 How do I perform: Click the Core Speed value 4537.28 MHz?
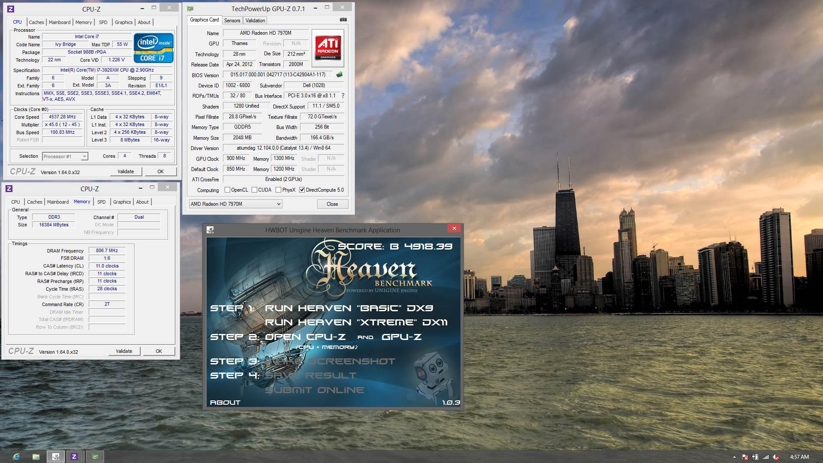pyautogui.click(x=62, y=117)
